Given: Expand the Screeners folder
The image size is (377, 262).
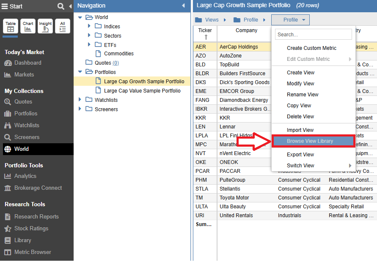Looking at the screenshot, I should tap(80, 109).
